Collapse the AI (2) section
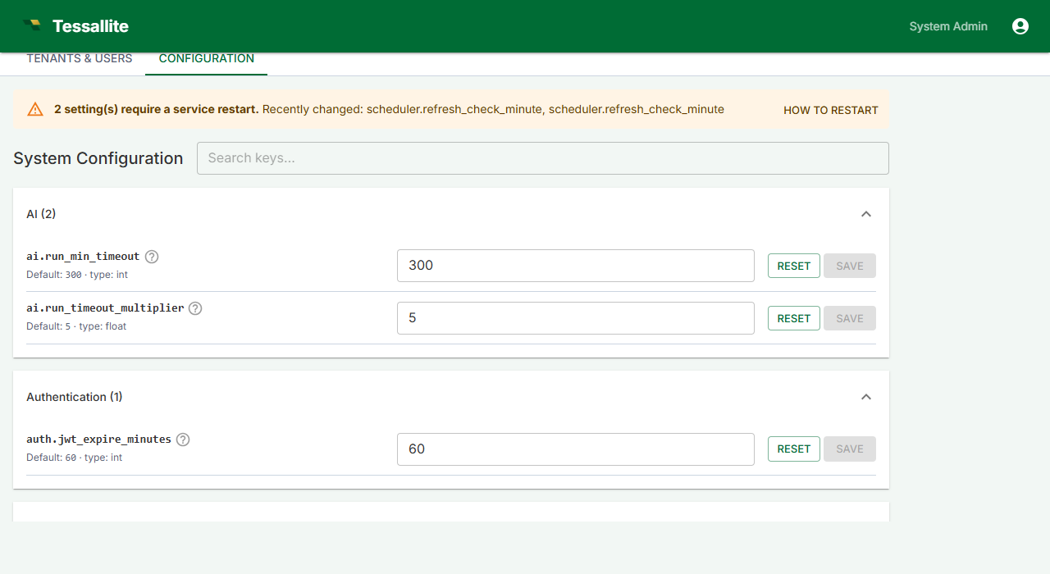The width and height of the screenshot is (1050, 574). click(865, 214)
